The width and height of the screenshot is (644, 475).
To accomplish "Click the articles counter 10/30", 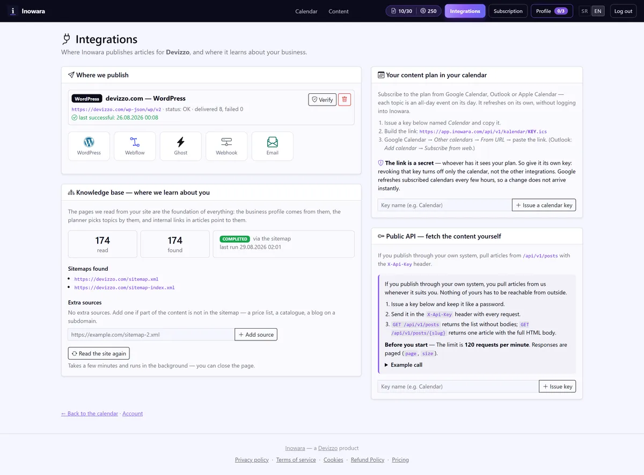I will click(x=402, y=11).
